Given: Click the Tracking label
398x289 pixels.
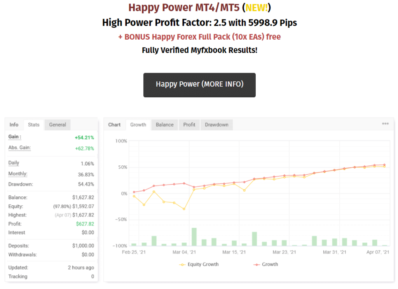Looking at the screenshot, I should click(18, 277).
